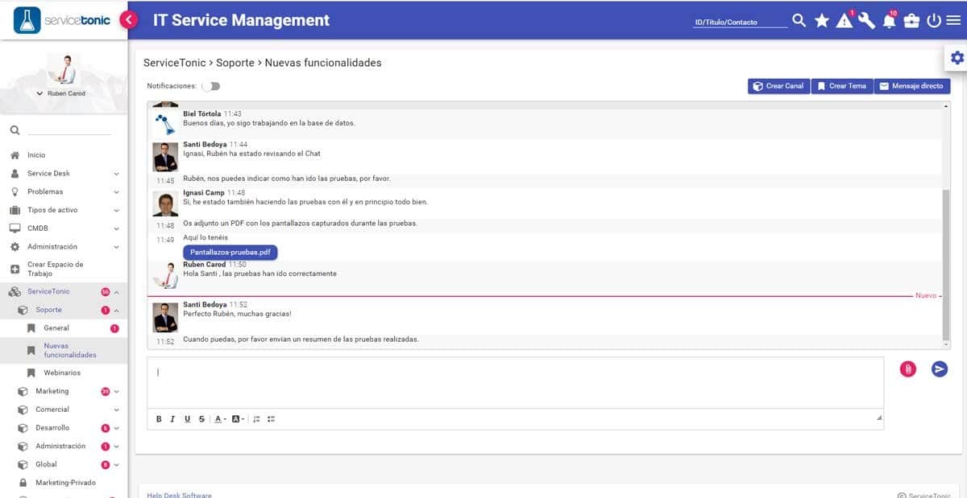The height and width of the screenshot is (498, 967).
Task: Open favorites star icon in header
Action: 821,21
